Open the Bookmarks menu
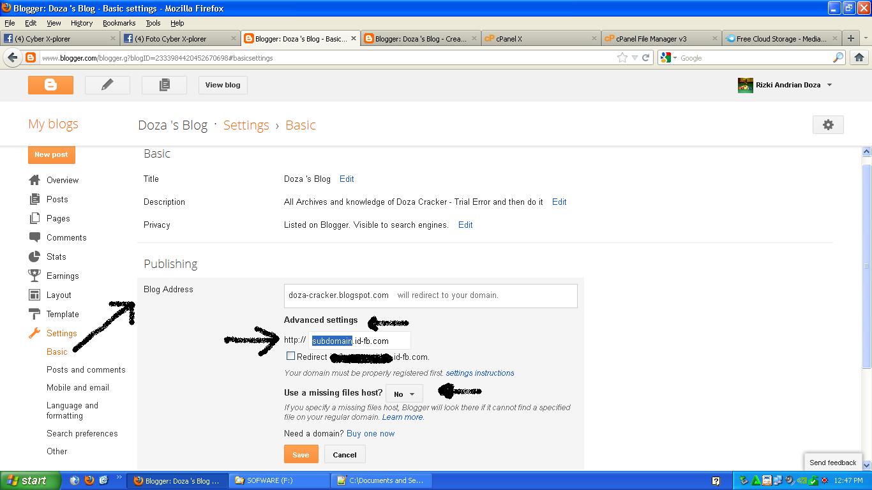 [x=119, y=23]
